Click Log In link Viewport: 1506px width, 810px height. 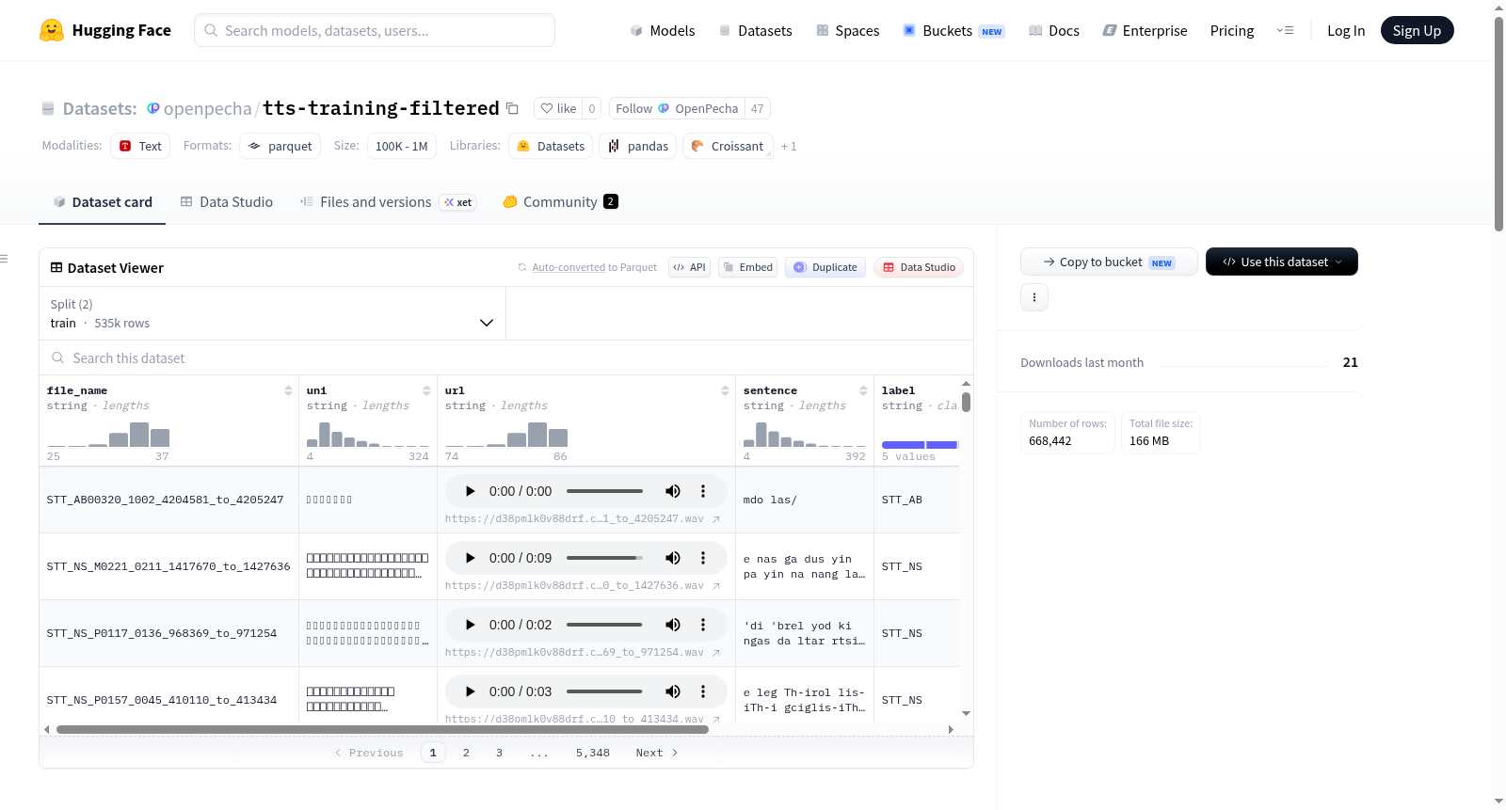point(1346,31)
